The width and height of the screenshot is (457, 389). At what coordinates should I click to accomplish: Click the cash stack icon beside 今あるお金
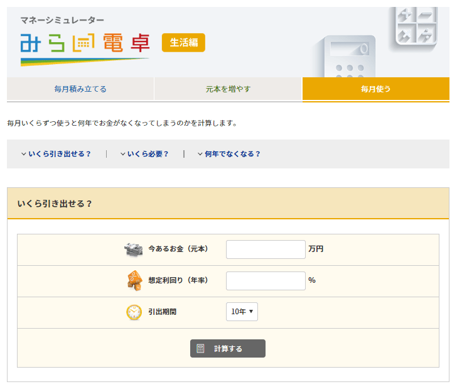pos(134,249)
